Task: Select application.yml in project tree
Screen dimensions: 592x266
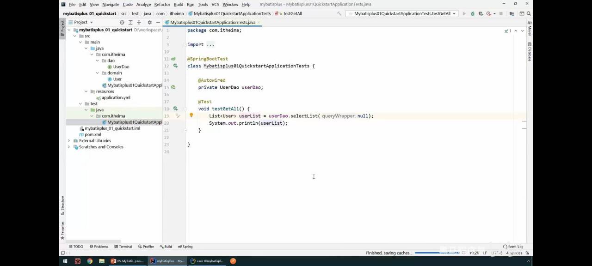Action: pyautogui.click(x=113, y=97)
